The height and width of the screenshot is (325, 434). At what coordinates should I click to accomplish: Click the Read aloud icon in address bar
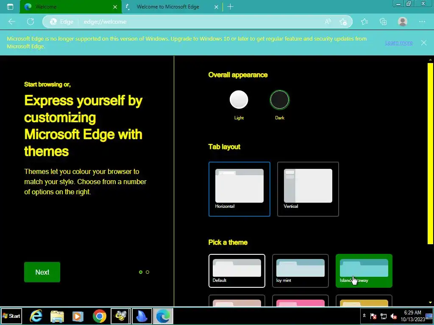[x=328, y=22]
